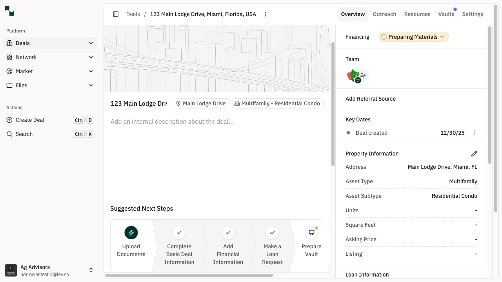Toggle the sidebar collapse icon in the header
The height and width of the screenshot is (282, 502).
click(x=116, y=14)
